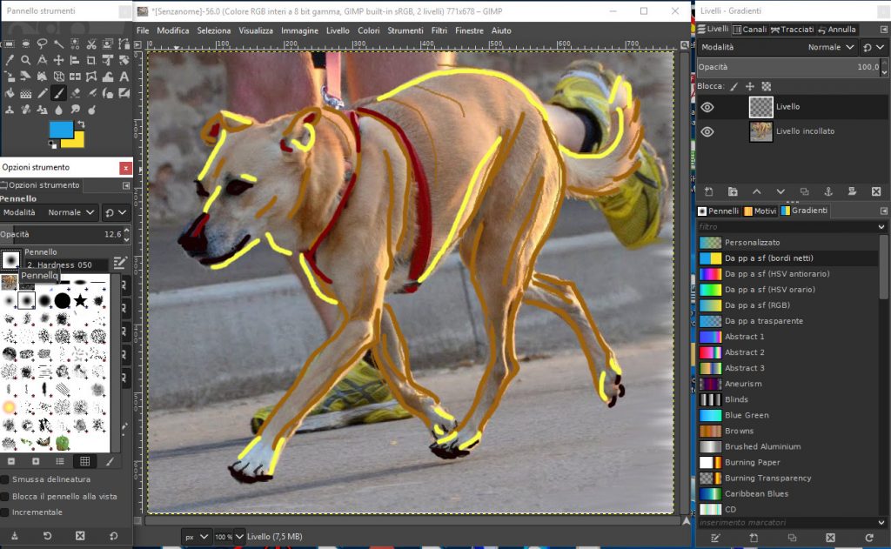
Task: Select the Bucket Fill tool
Action: pos(9,93)
